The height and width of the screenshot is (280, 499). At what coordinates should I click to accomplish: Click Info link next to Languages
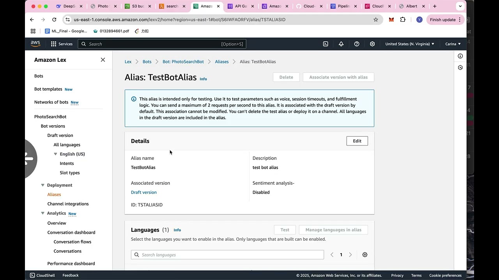[177, 230]
